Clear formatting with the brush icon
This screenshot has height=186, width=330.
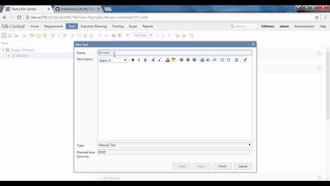pos(244,60)
